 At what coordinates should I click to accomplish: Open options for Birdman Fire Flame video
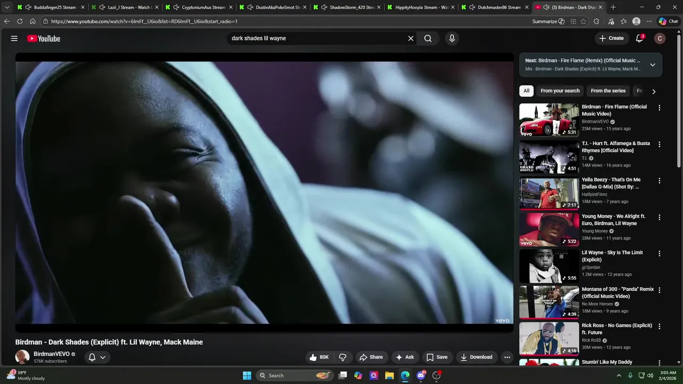[x=660, y=108]
